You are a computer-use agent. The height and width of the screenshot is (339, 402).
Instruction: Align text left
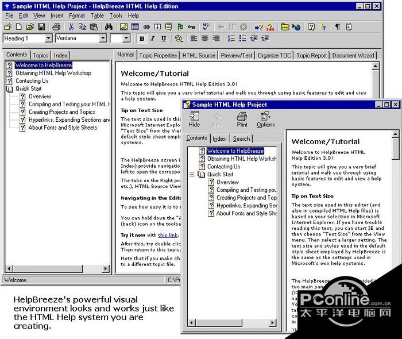[194, 38]
